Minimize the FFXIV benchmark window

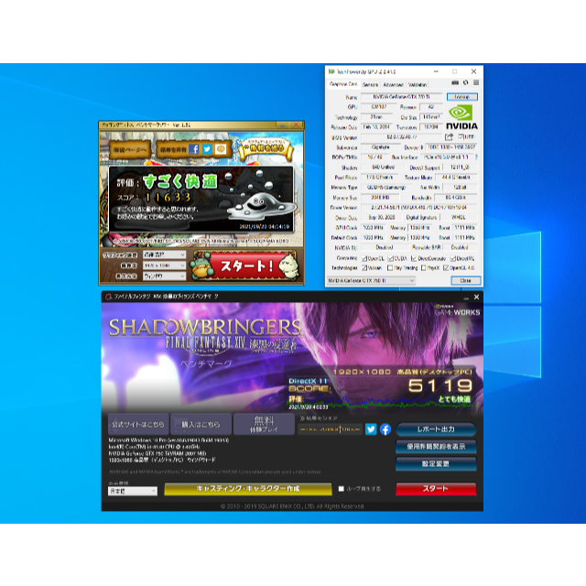coord(466,298)
